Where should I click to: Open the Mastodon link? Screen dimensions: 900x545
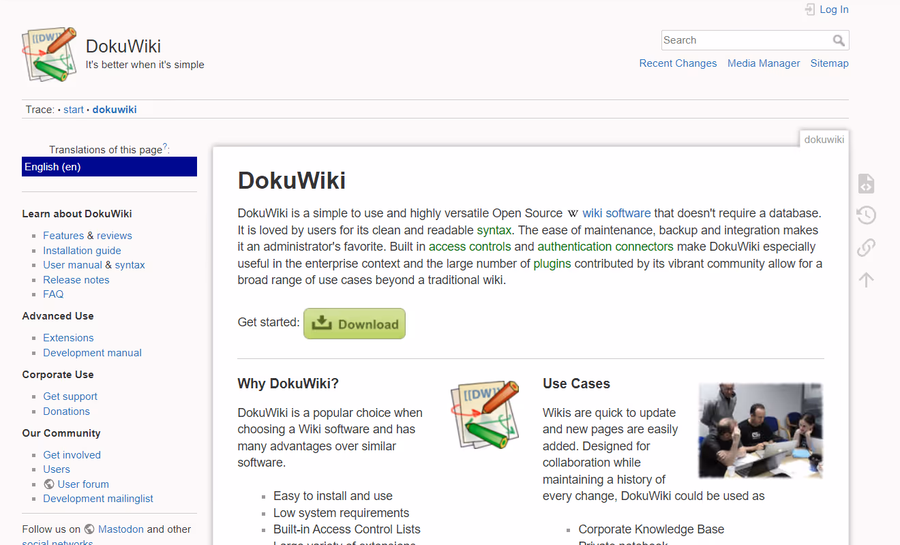[x=121, y=529]
